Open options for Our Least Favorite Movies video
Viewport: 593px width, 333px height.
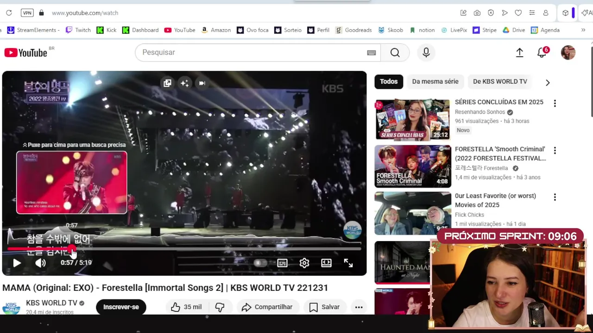555,197
